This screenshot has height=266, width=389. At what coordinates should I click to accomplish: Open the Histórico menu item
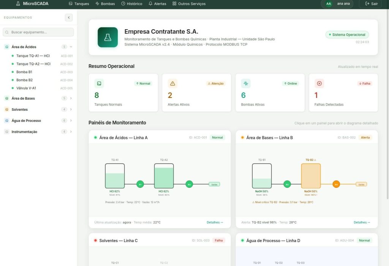pos(132,4)
